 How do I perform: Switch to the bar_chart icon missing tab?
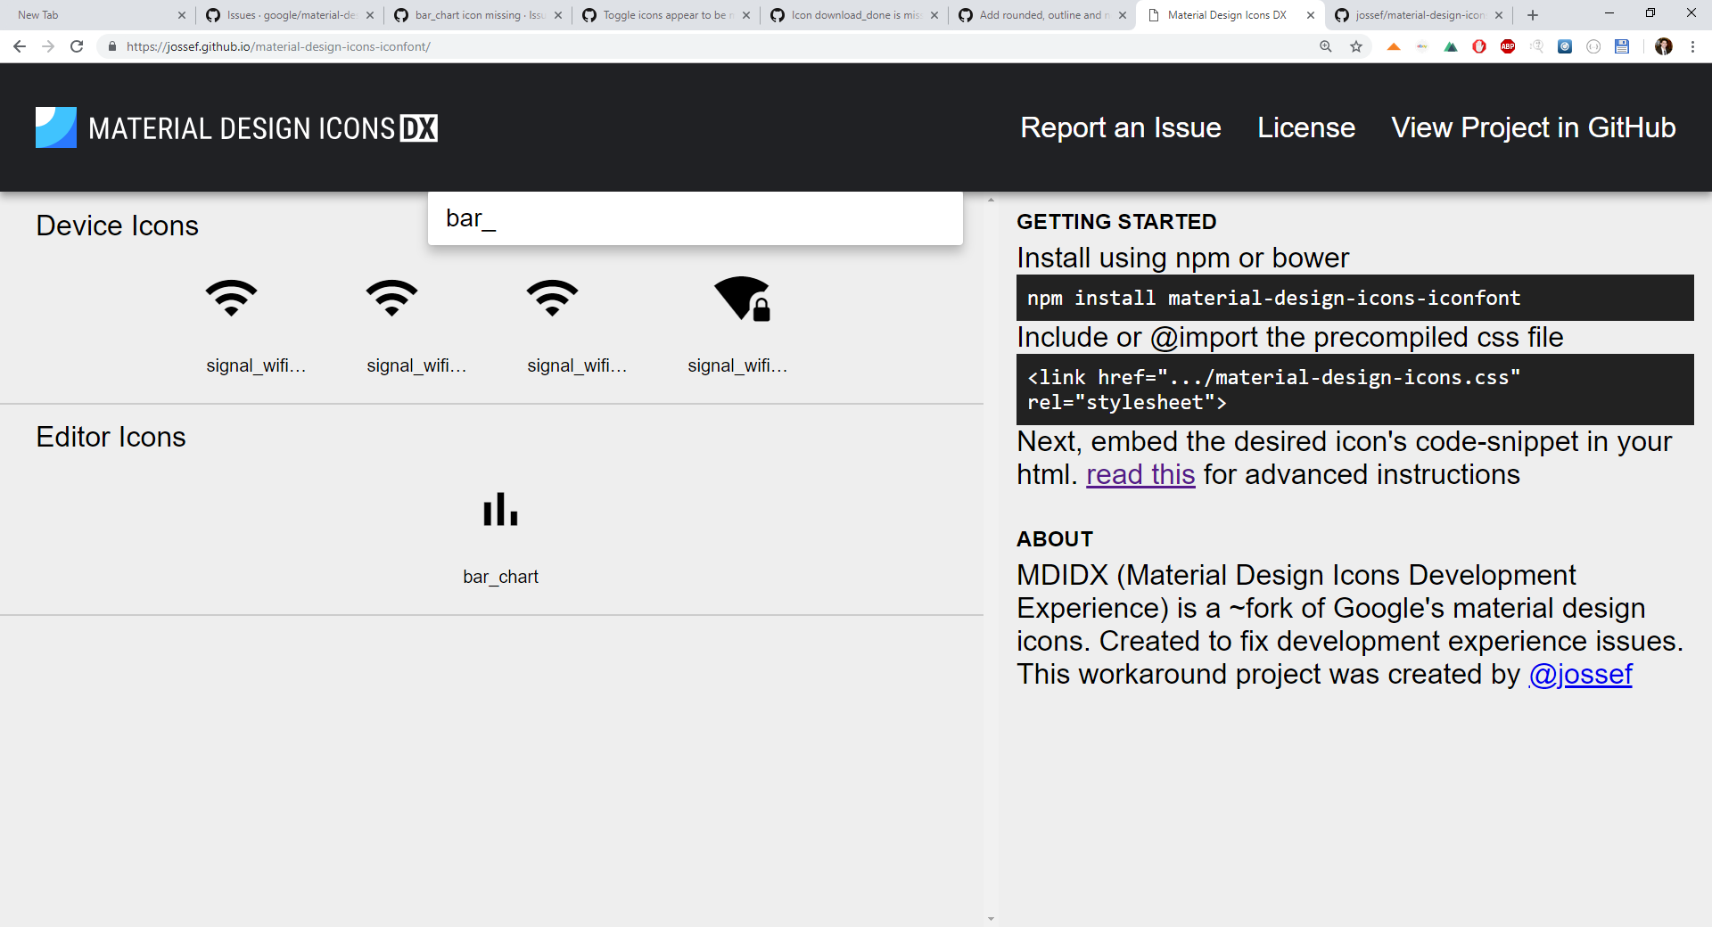click(x=480, y=15)
